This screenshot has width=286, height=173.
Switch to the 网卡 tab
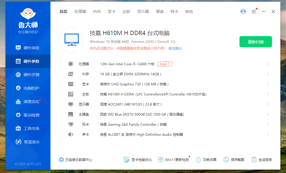[174, 12]
